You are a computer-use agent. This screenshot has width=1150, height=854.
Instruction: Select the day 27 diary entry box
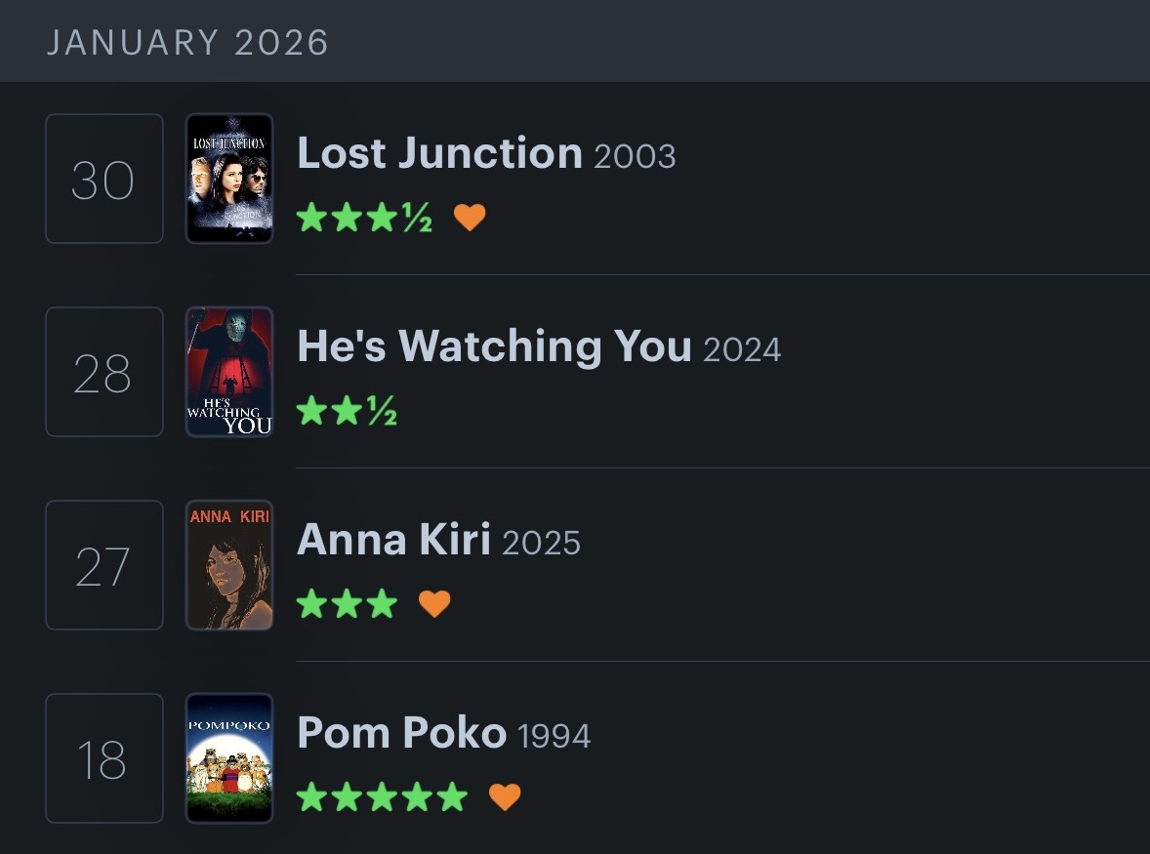[x=103, y=565]
